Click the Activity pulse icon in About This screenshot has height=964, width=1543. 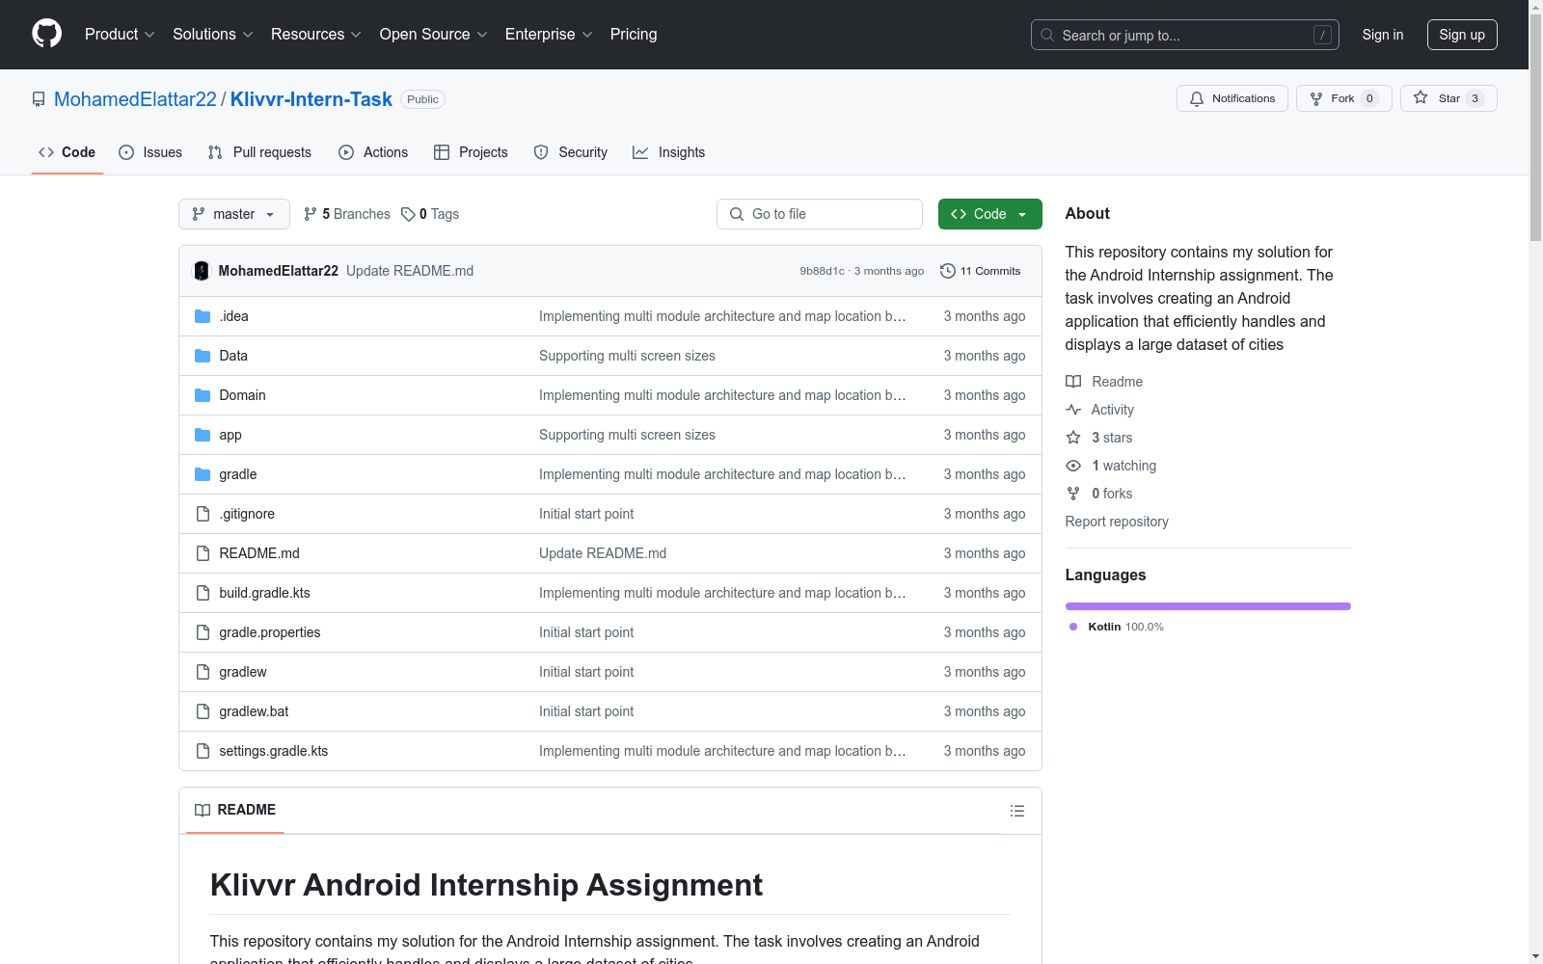1073,410
